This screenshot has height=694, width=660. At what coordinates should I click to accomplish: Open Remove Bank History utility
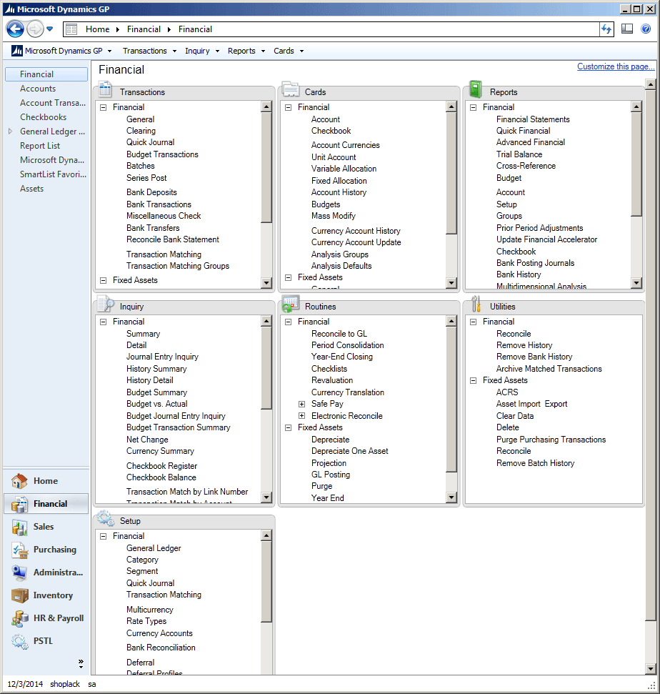[534, 357]
